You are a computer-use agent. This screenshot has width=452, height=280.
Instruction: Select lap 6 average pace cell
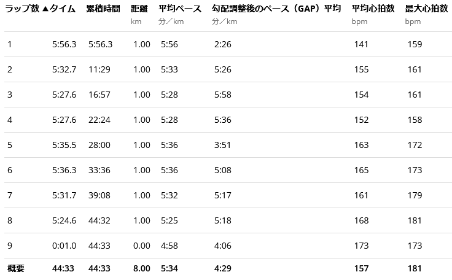coord(169,170)
